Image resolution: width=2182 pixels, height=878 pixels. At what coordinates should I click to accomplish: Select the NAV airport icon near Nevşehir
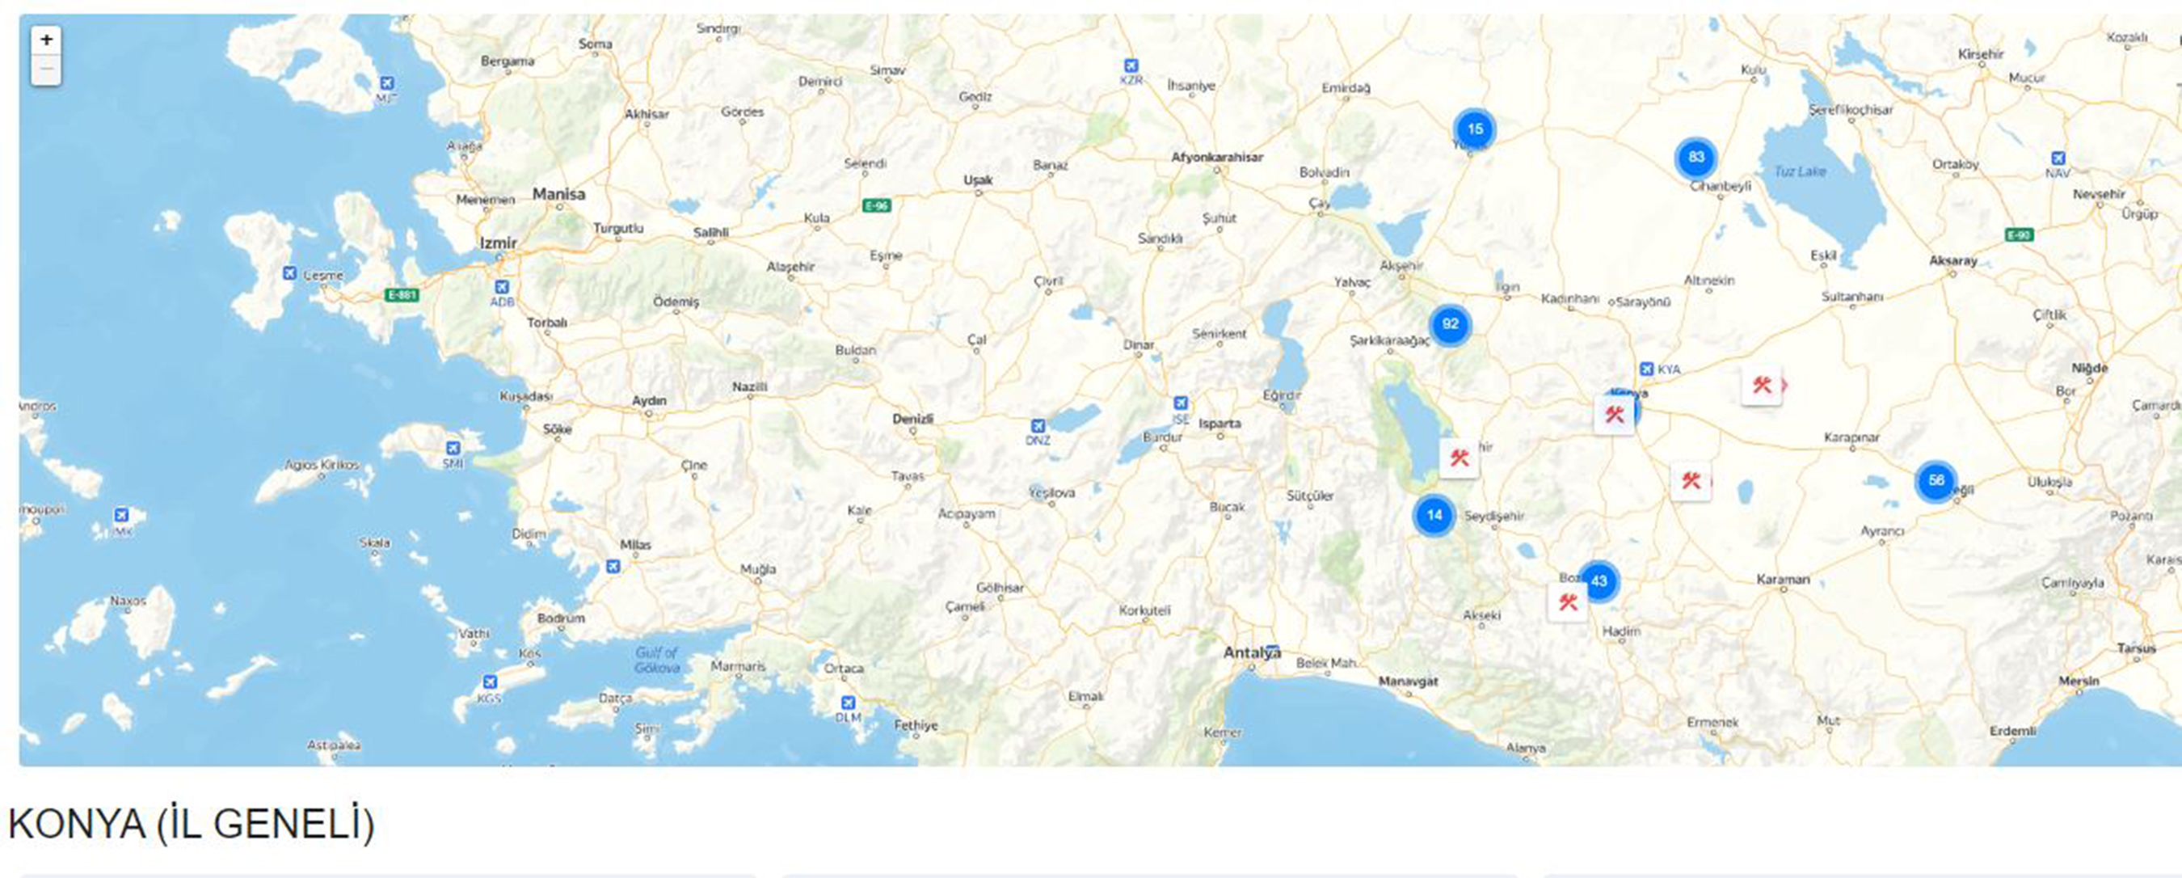coord(2058,158)
